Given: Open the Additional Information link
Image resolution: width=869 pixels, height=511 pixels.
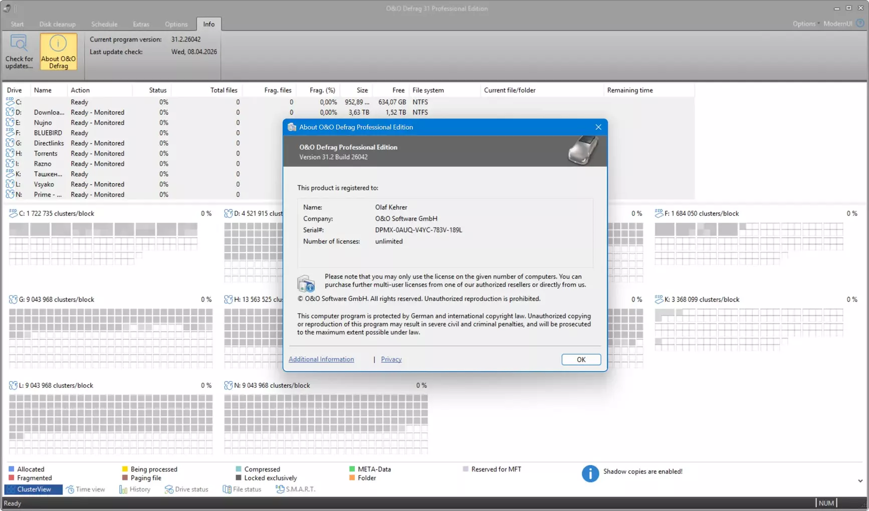Looking at the screenshot, I should click(x=321, y=359).
